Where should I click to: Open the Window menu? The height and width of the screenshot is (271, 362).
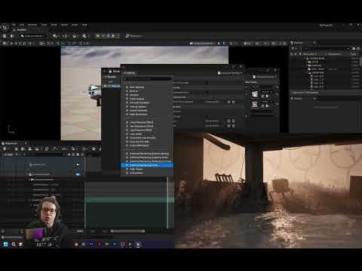(32, 25)
